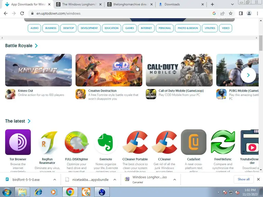Open the Evernote elephant icon
The width and height of the screenshot is (263, 197).
coord(106,142)
